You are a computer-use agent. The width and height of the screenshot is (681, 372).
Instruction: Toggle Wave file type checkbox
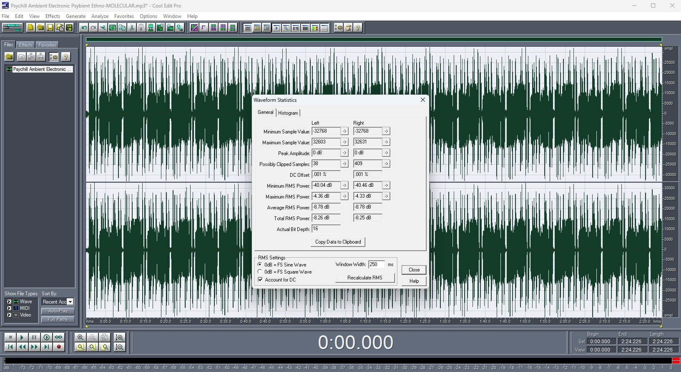9,302
